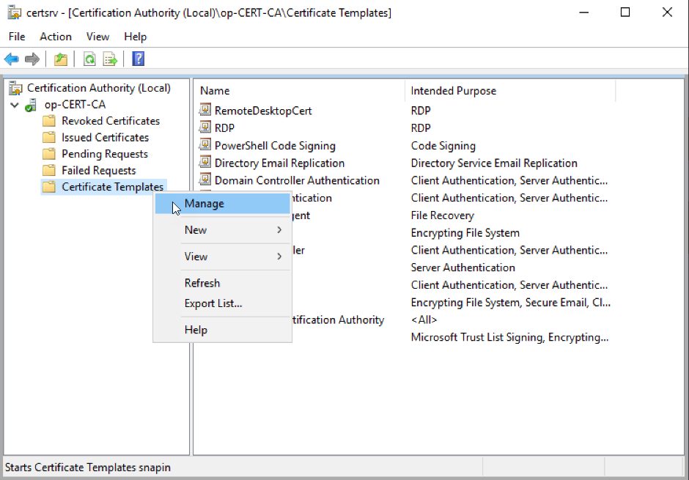
Task: Click the Up one level folder icon
Action: [61, 59]
